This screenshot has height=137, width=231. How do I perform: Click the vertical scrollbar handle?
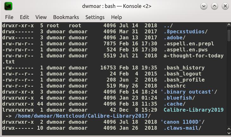point(229,36)
